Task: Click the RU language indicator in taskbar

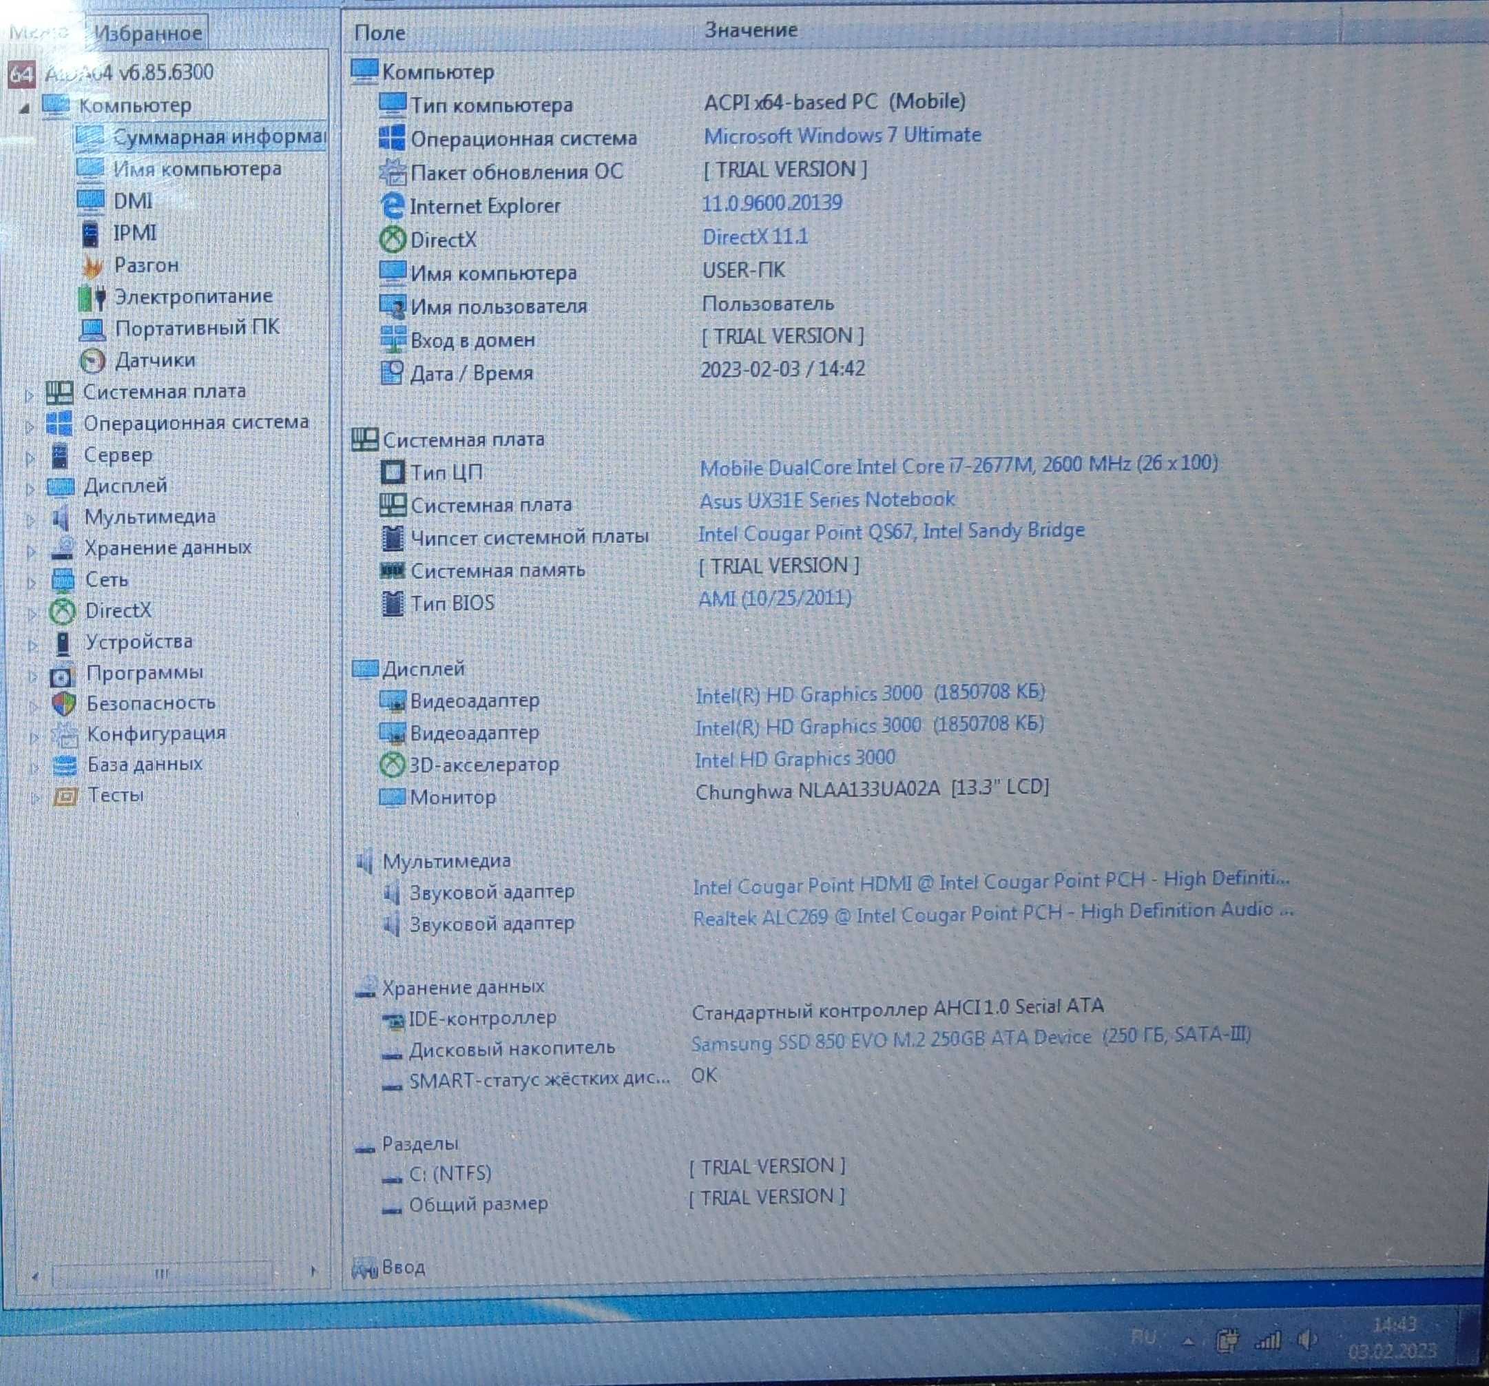Action: tap(1144, 1337)
